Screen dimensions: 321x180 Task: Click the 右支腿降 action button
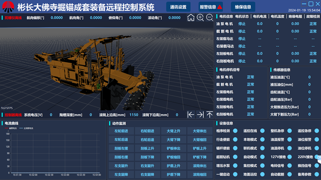pyautogui.click(x=147, y=175)
